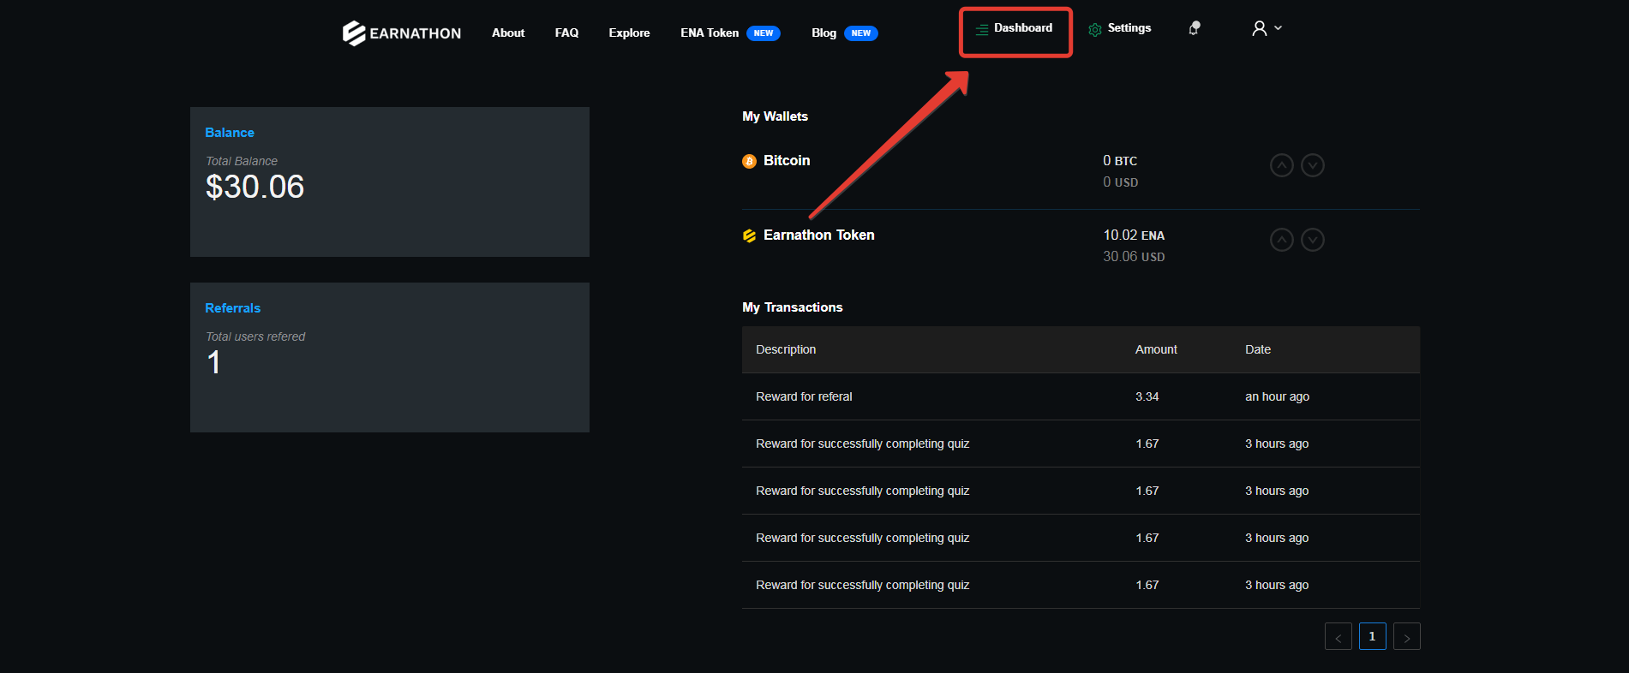Open the notifications bell
Image resolution: width=1629 pixels, height=673 pixels.
click(1194, 28)
